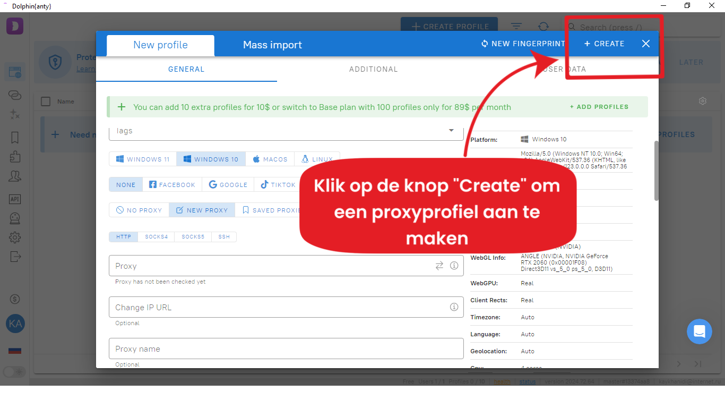The height and width of the screenshot is (408, 725).
Task: Click the Russian flag language icon
Action: click(15, 351)
